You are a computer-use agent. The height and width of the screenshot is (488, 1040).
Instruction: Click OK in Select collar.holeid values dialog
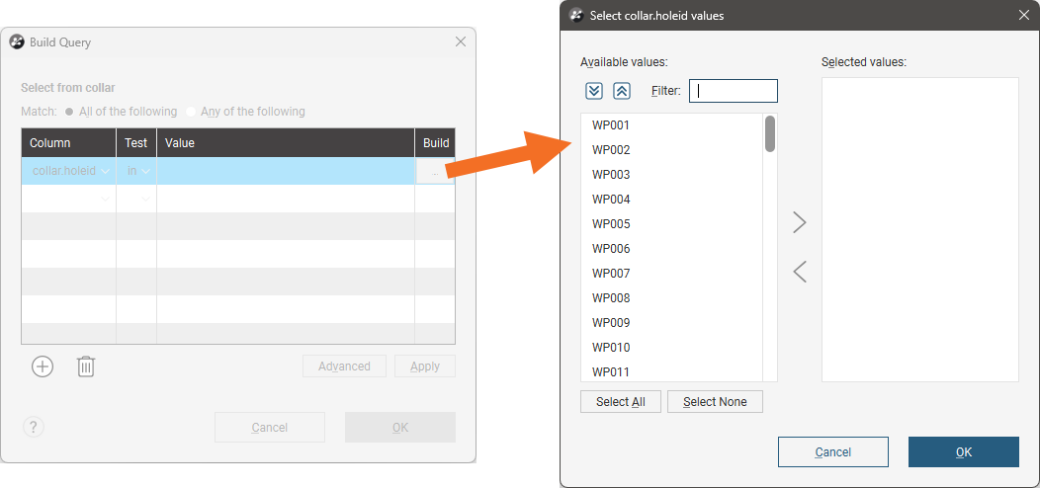[963, 452]
